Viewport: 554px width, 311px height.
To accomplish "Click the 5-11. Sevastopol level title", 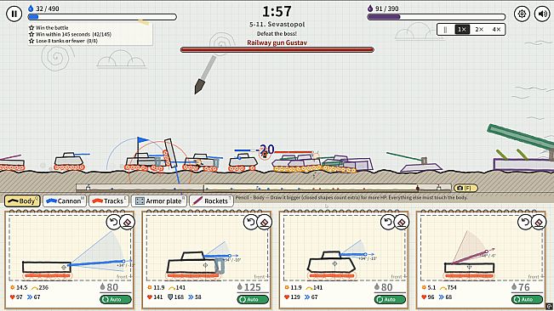I will click(x=277, y=25).
